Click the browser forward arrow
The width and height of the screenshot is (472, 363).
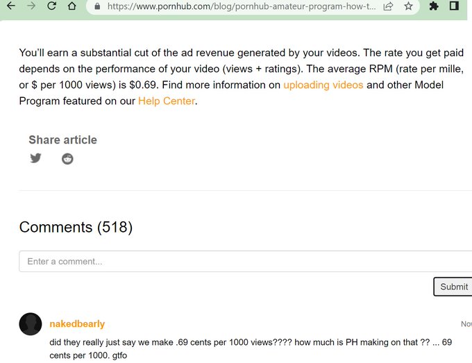(x=31, y=6)
